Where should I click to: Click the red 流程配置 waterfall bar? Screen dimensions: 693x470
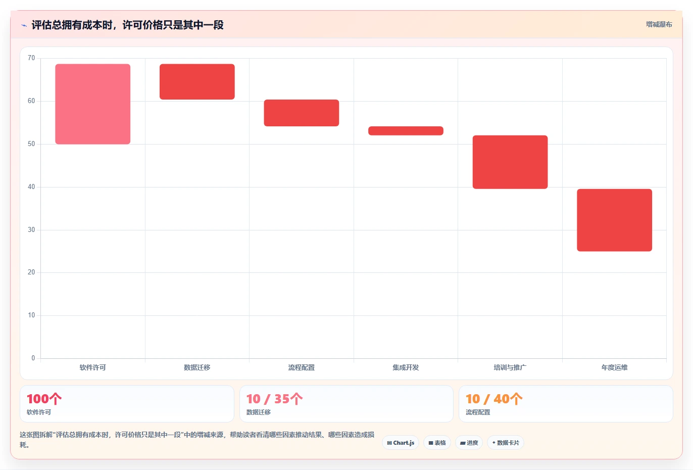point(302,113)
